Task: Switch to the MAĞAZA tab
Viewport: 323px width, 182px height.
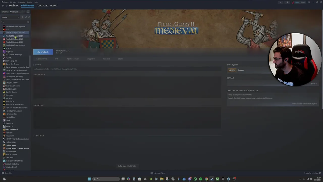Action: [x=14, y=6]
